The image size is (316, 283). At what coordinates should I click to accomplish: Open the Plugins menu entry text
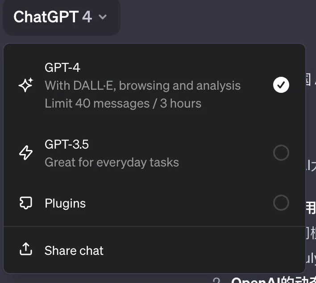click(x=65, y=203)
